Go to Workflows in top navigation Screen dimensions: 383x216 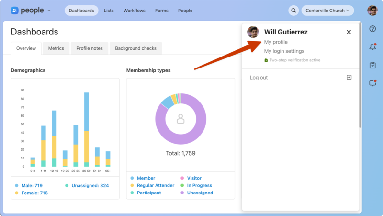(x=135, y=11)
